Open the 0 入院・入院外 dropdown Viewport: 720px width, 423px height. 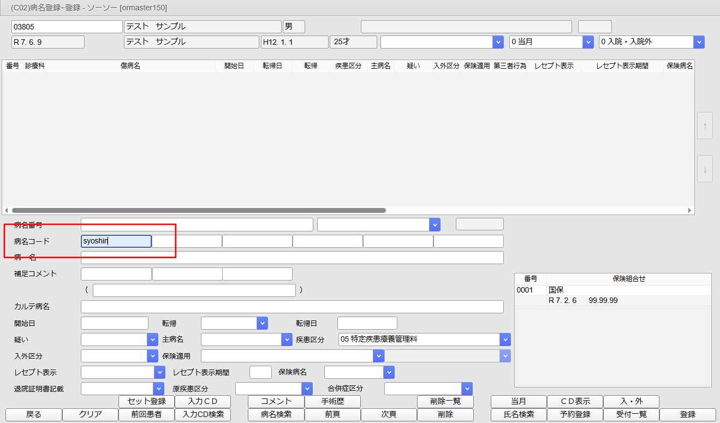(699, 41)
